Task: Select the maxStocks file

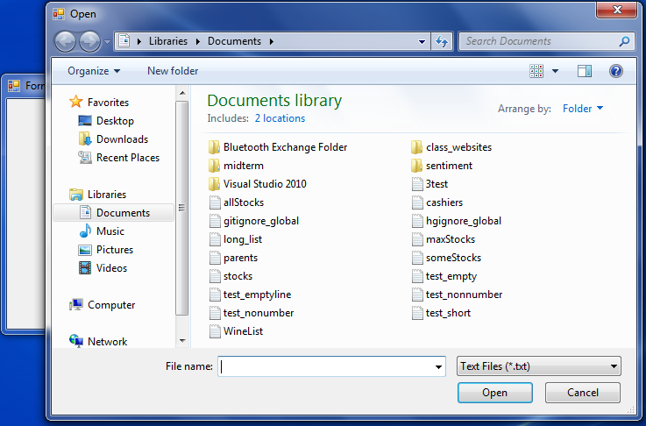Action: tap(444, 239)
